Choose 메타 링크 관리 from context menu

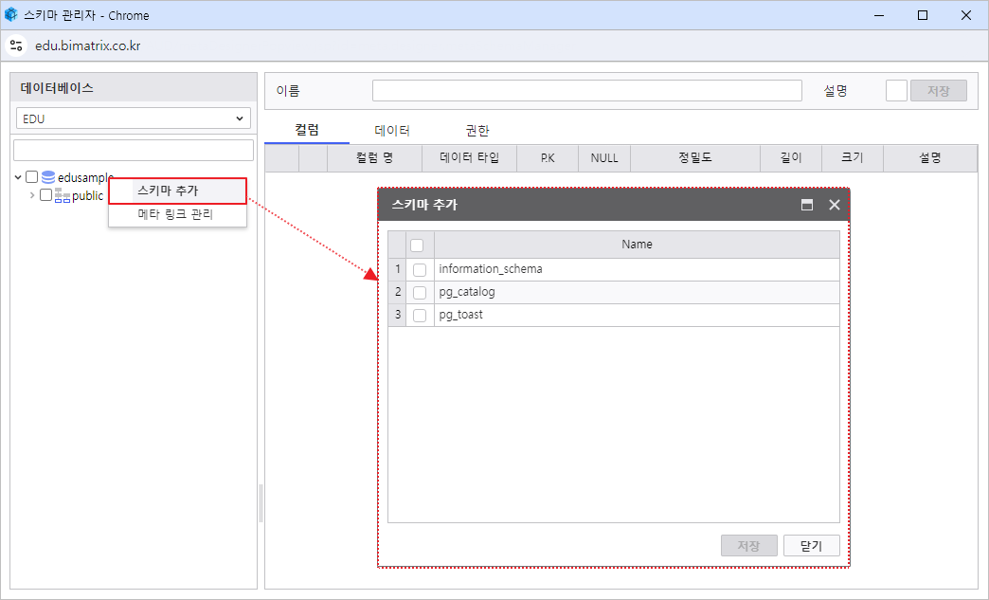pos(178,214)
